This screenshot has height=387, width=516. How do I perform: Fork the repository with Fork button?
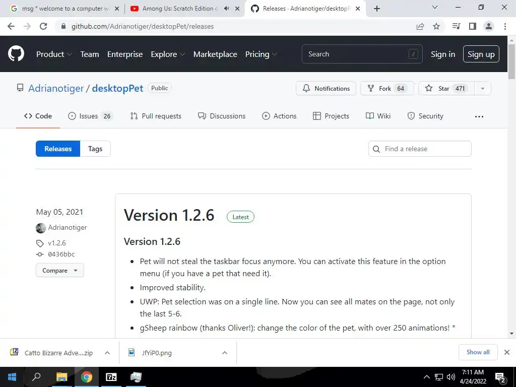387,88
